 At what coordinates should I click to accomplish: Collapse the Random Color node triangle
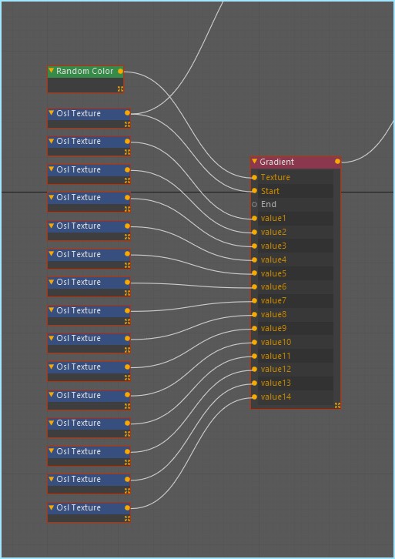pos(52,71)
